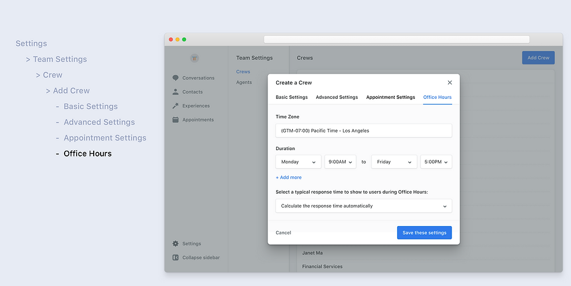Click the Appointments sidebar label
571x286 pixels.
(198, 119)
